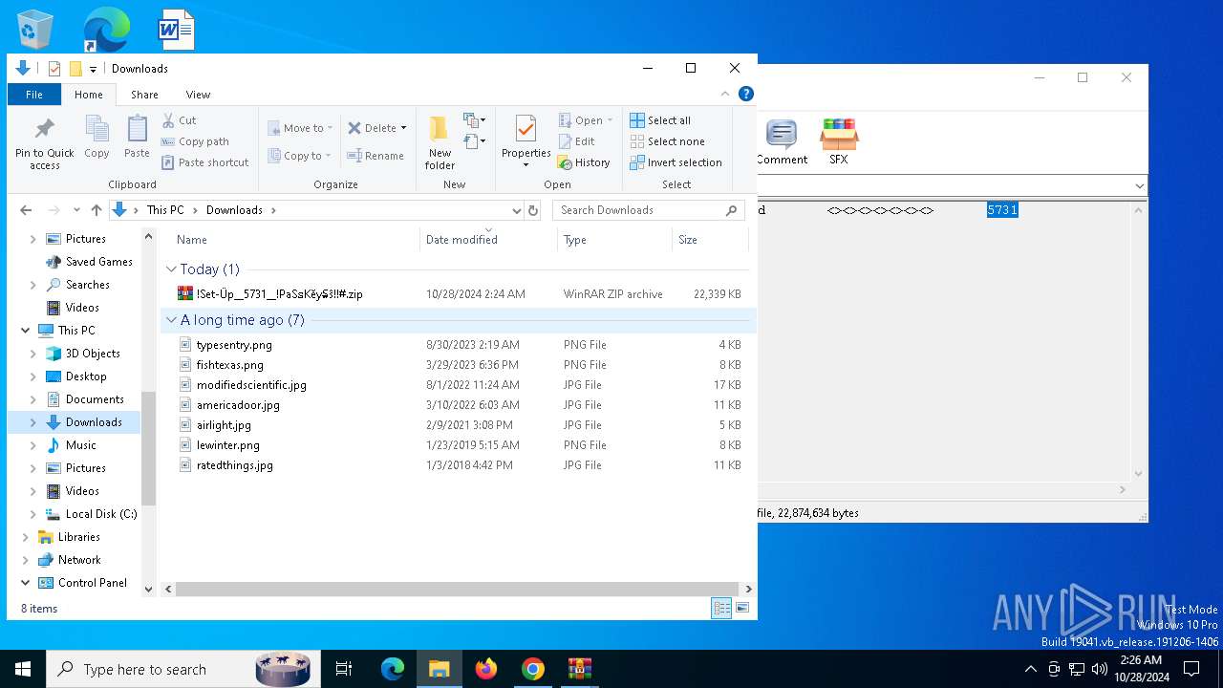The image size is (1223, 688).
Task: Select Desktop in navigation pane
Action: coord(76,376)
